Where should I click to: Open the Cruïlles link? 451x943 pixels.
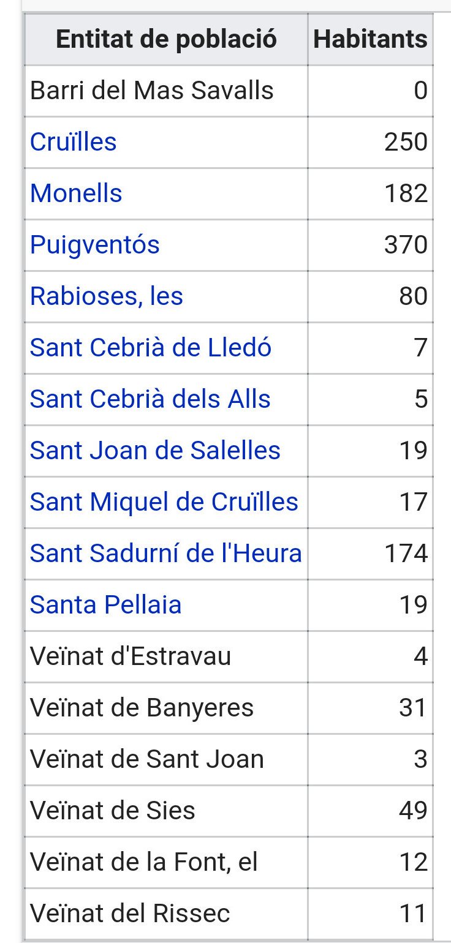coord(73,142)
